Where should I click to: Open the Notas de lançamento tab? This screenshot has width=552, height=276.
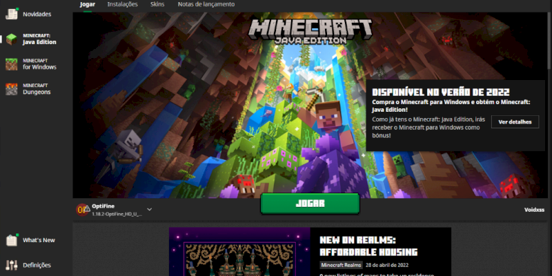[206, 4]
